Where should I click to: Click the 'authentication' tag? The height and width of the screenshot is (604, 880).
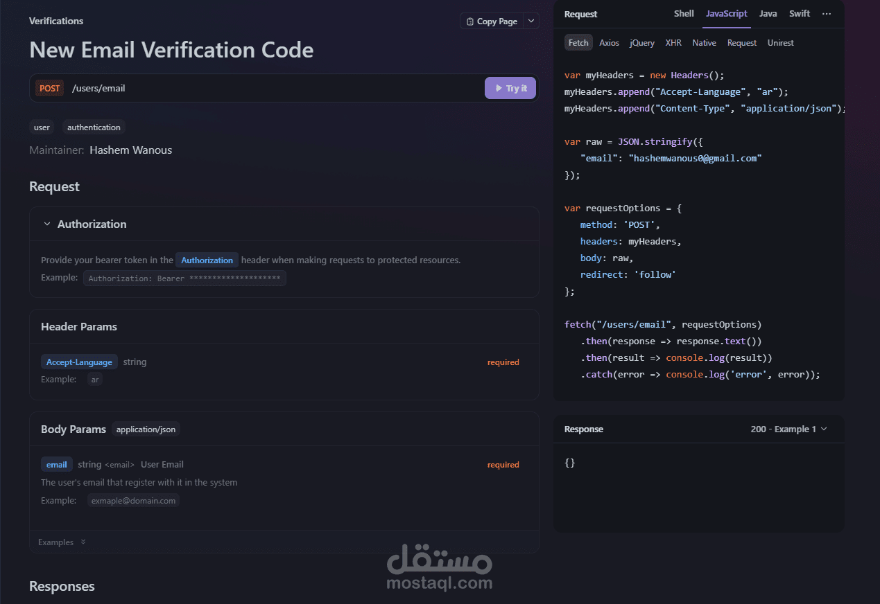tap(94, 127)
